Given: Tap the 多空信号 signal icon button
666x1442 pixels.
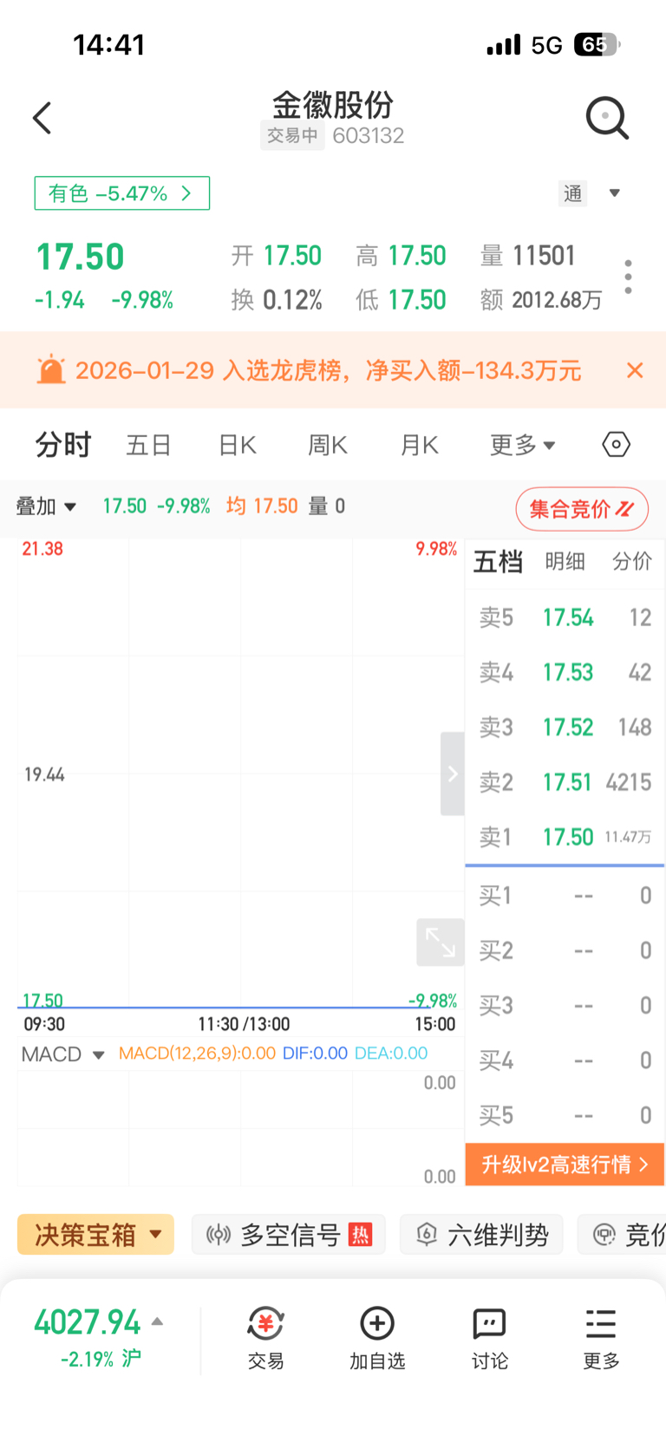Looking at the screenshot, I should [x=289, y=1235].
